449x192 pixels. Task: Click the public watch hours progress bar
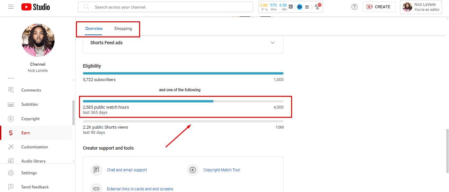point(183,101)
